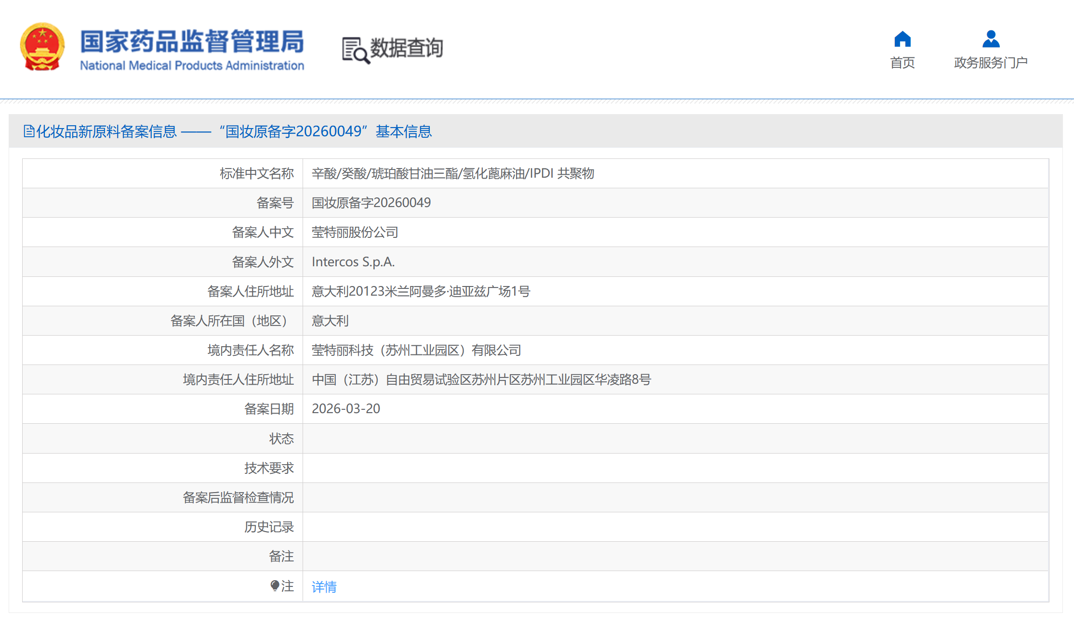Click the home house icon
This screenshot has height=625, width=1074.
point(902,39)
